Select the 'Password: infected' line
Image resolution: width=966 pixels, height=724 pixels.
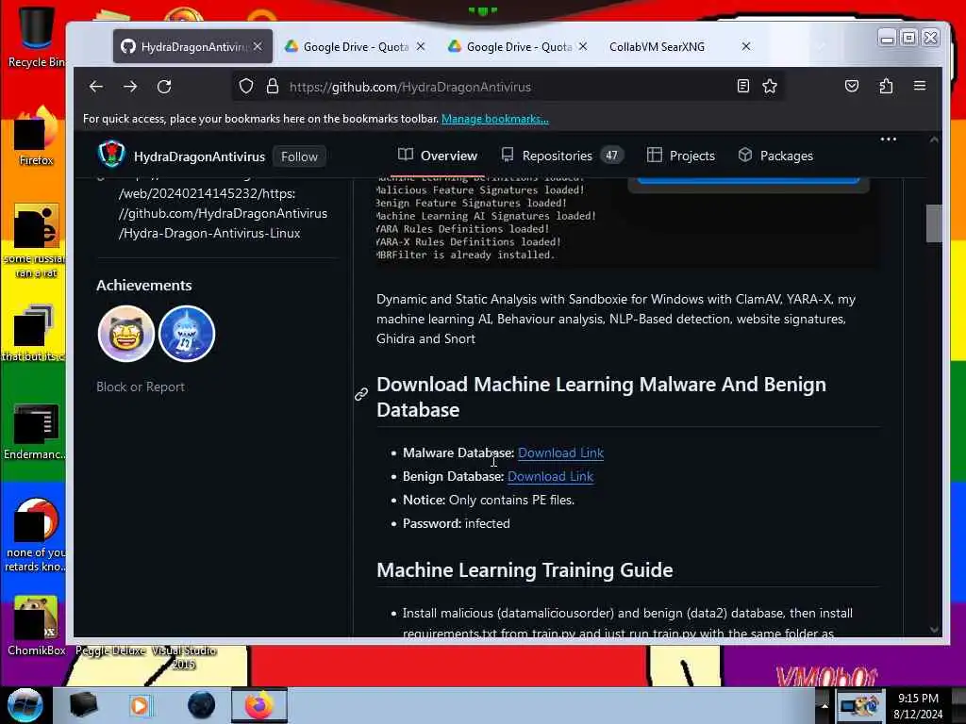(x=456, y=523)
